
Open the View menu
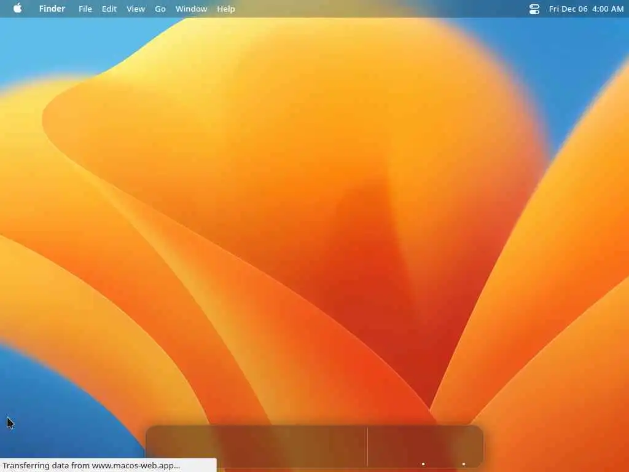click(x=136, y=9)
